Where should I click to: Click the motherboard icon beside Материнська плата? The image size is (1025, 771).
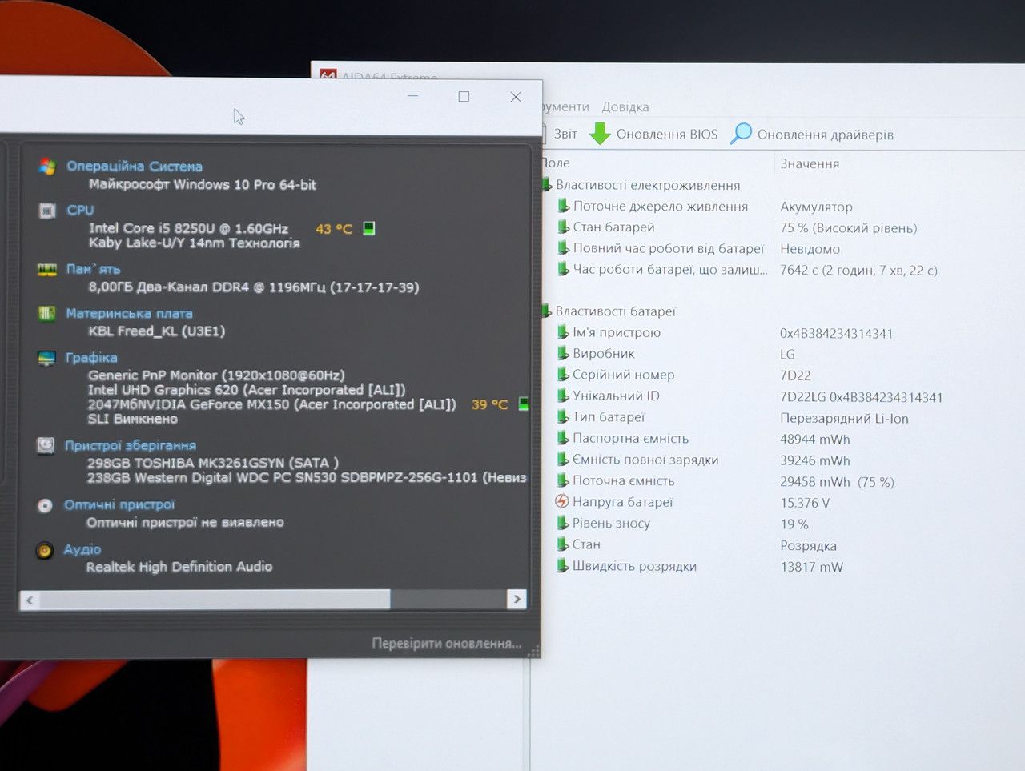(47, 313)
